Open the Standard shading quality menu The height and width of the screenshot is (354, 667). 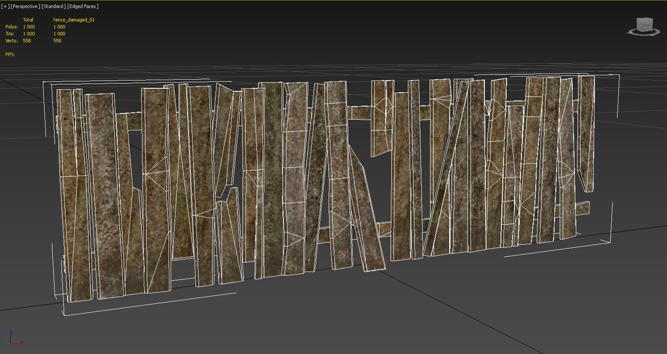53,6
